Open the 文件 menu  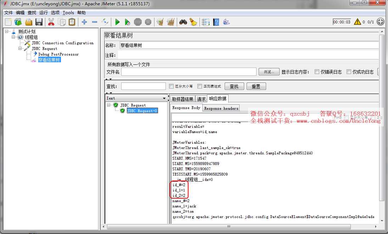tap(9, 13)
